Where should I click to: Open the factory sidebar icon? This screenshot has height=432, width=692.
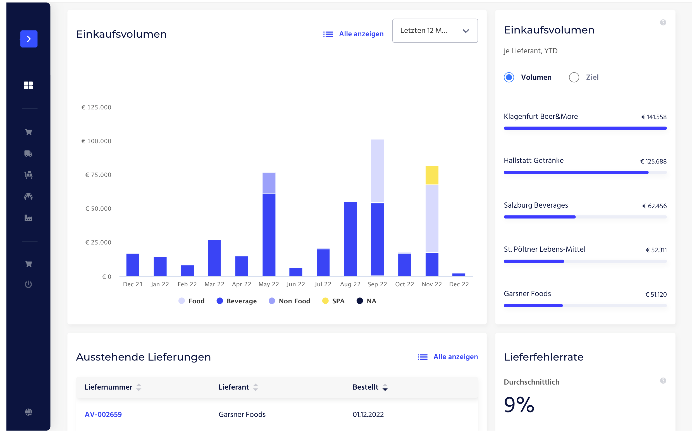point(28,218)
